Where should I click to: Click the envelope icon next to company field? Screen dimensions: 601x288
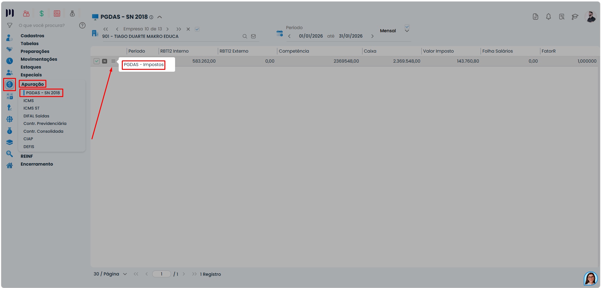point(253,36)
